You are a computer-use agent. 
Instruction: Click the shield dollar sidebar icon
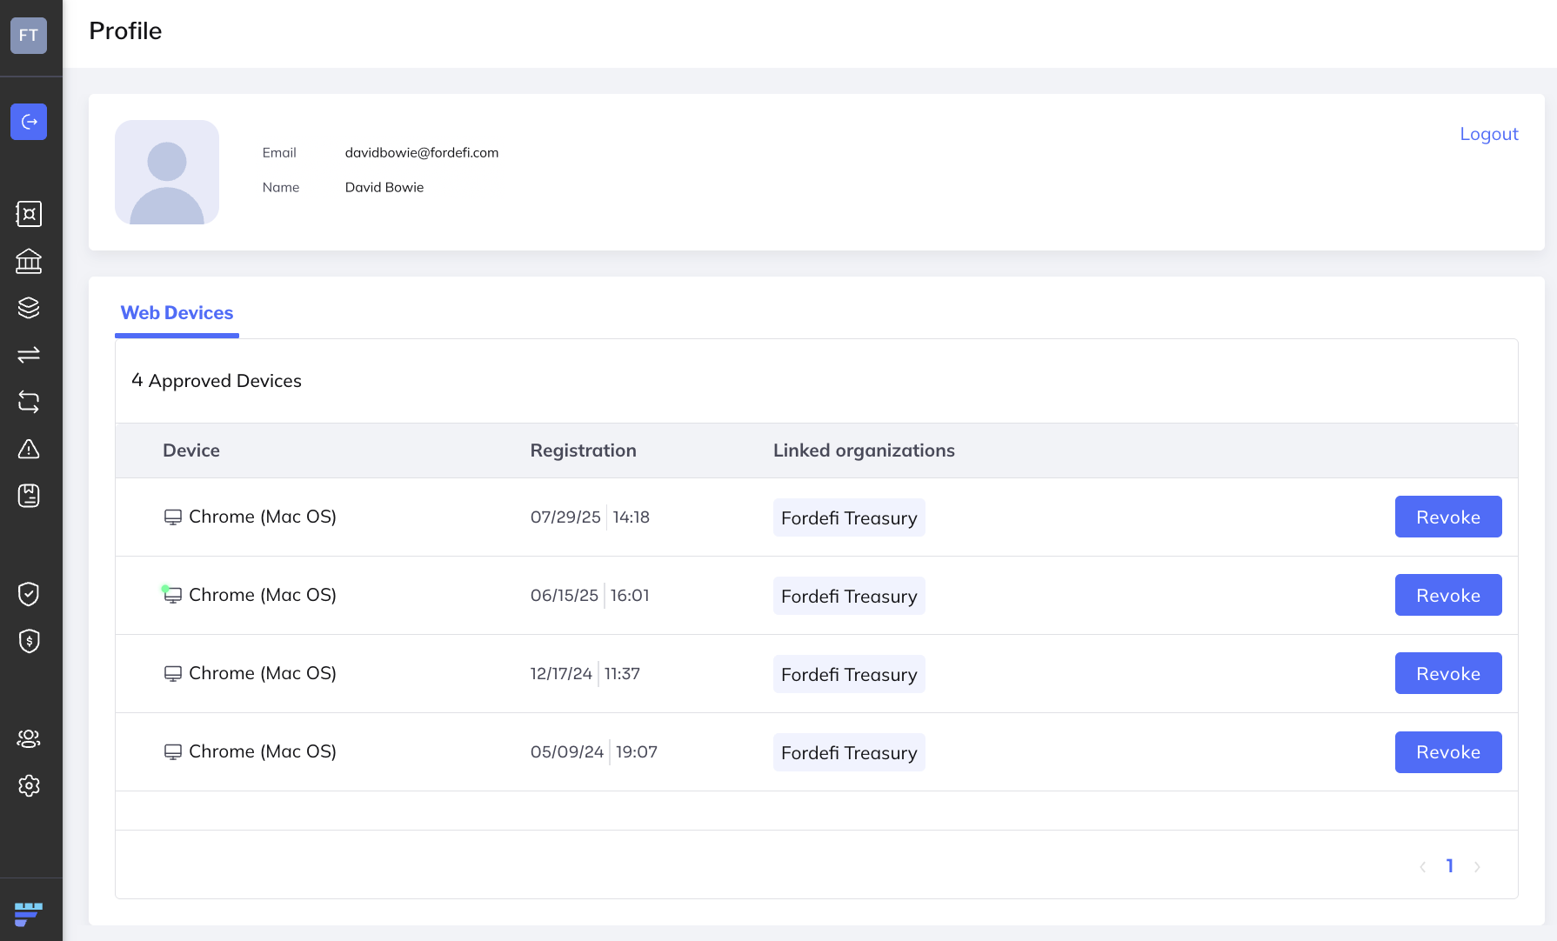(x=29, y=641)
